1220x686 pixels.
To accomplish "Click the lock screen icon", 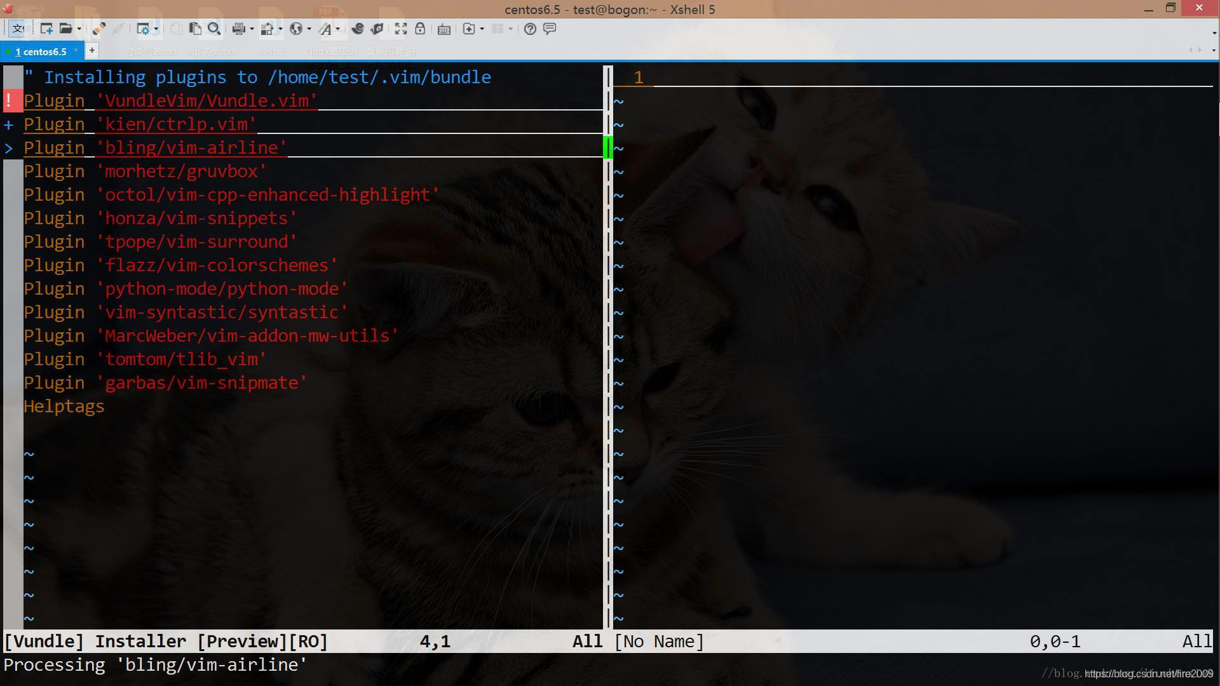I will click(x=420, y=29).
